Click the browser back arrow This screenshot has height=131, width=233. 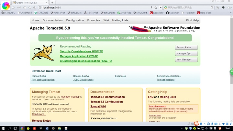coord(13,7)
